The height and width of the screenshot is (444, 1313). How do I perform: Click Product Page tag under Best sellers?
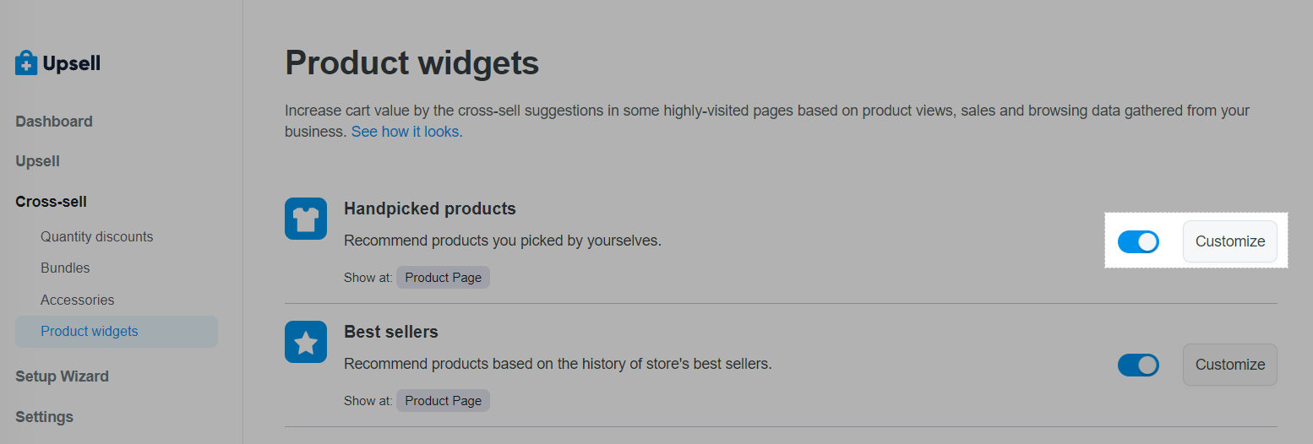click(443, 401)
